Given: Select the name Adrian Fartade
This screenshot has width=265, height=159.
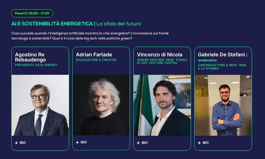Looking at the screenshot, I should (x=94, y=54).
